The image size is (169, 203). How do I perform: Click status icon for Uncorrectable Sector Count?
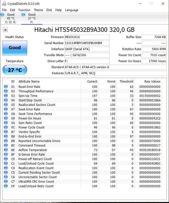click(6, 177)
